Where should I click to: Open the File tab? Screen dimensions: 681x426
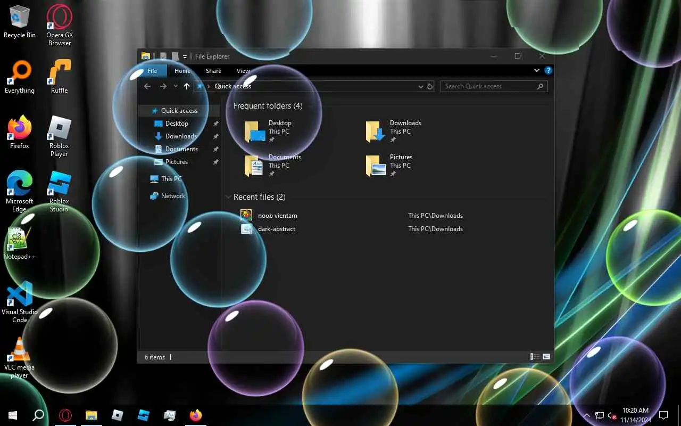152,71
